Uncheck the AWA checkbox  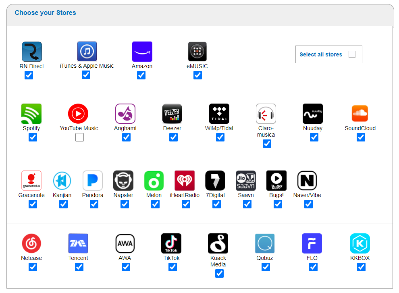pyautogui.click(x=126, y=267)
